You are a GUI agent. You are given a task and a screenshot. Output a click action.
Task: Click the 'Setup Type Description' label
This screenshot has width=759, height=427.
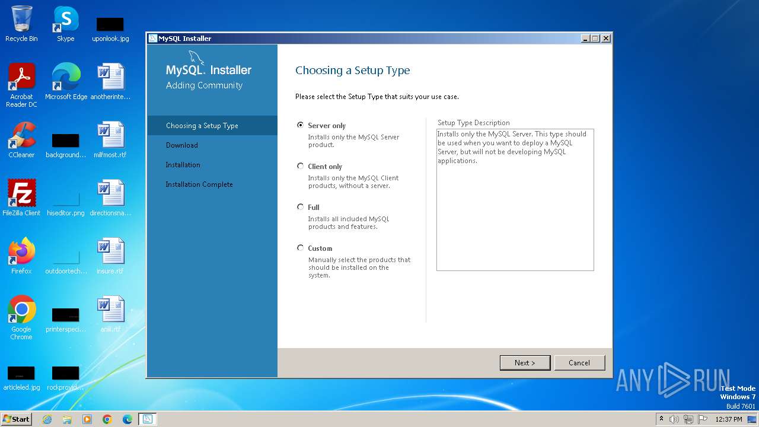(474, 123)
